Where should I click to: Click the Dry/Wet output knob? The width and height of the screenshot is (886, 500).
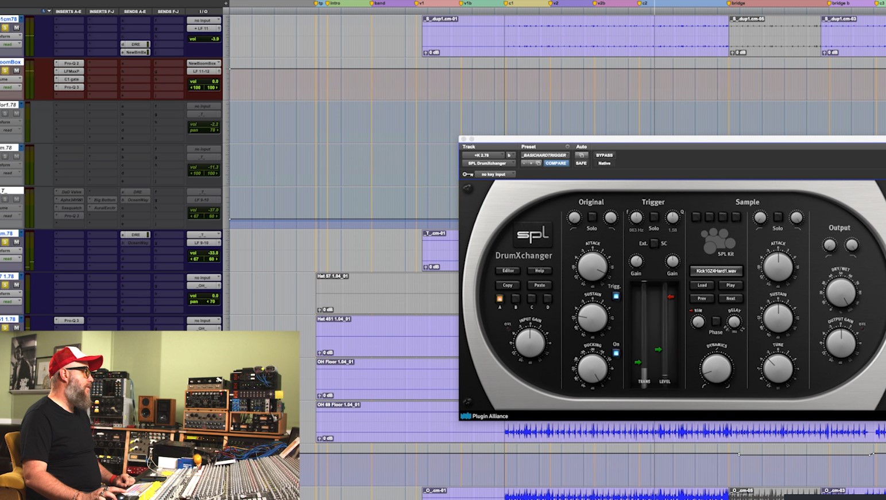tap(841, 292)
